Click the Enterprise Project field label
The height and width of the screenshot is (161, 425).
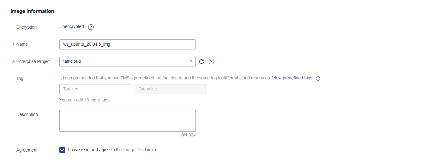coord(33,61)
